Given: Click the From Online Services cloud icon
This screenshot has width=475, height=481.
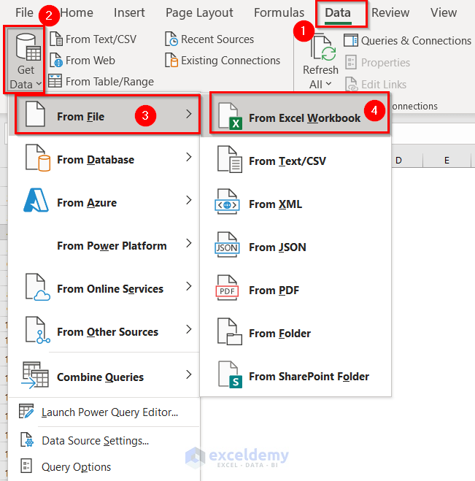Looking at the screenshot, I should pos(37,287).
